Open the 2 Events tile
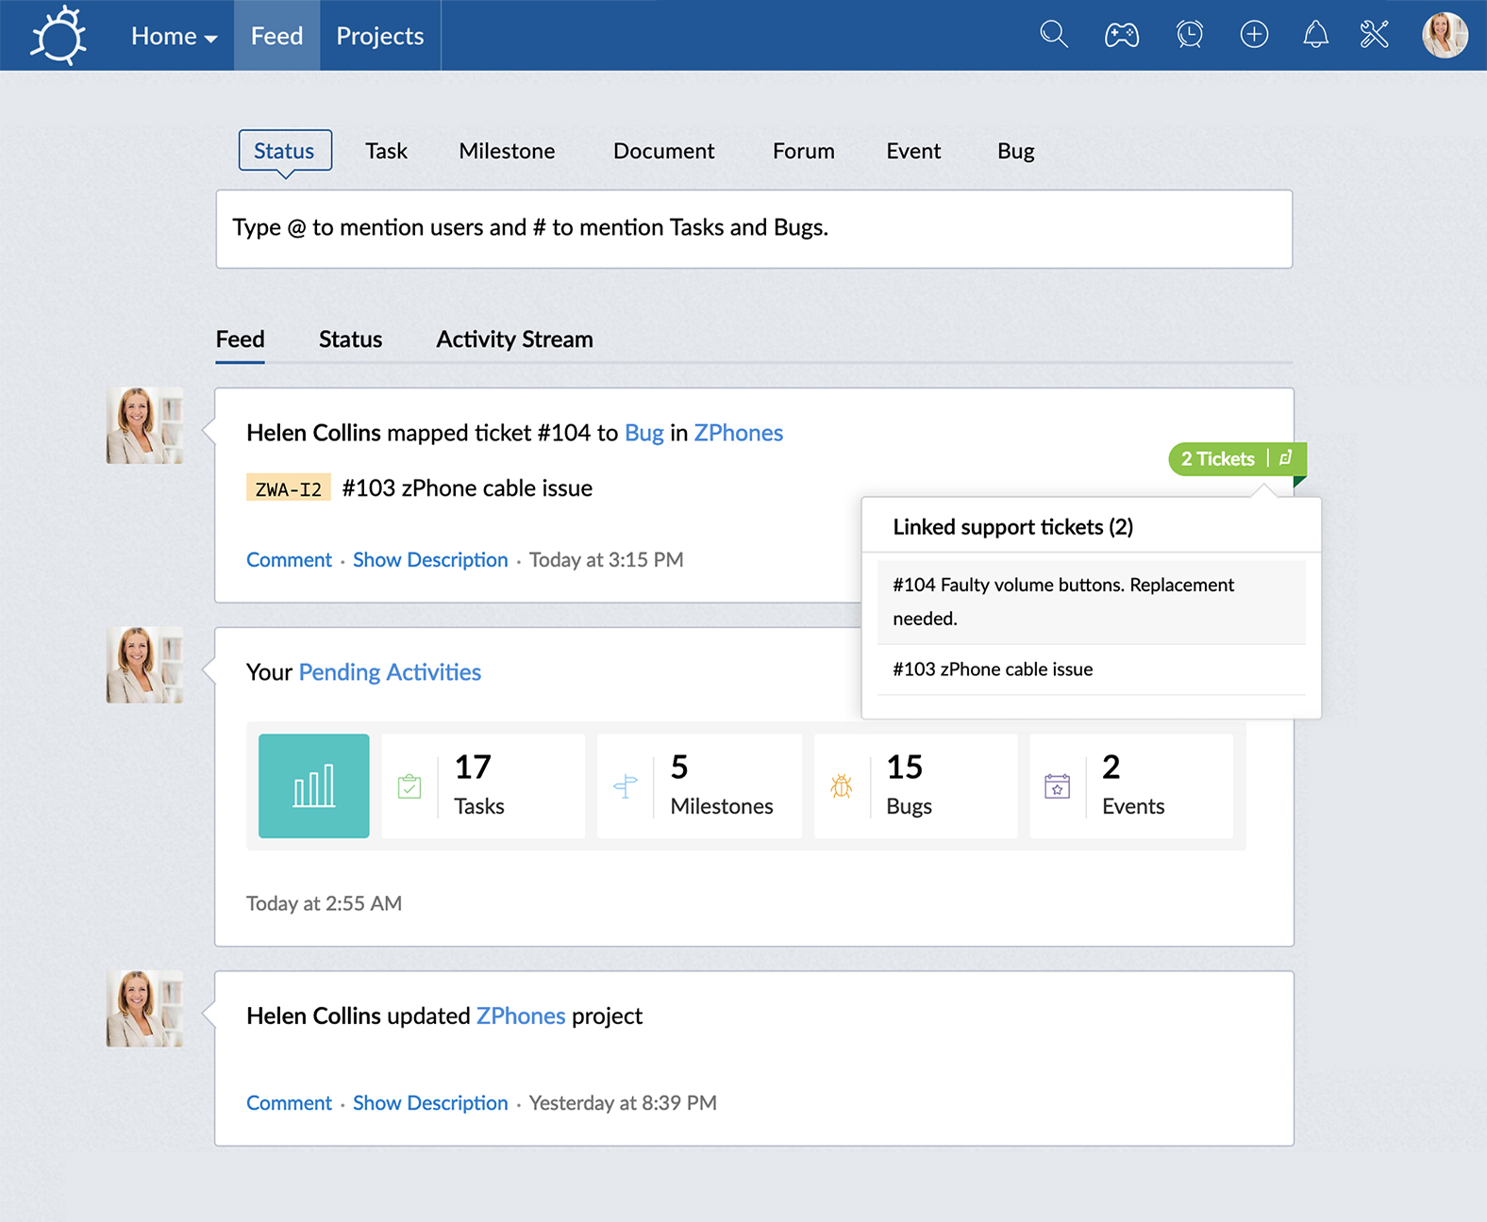 point(1131,785)
